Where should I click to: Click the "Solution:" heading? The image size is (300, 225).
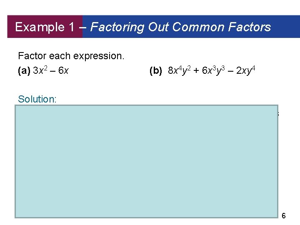point(37,99)
